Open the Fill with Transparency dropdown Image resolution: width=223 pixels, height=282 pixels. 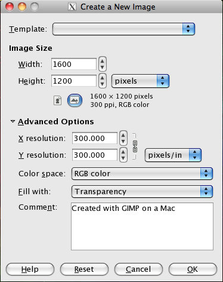142,191
